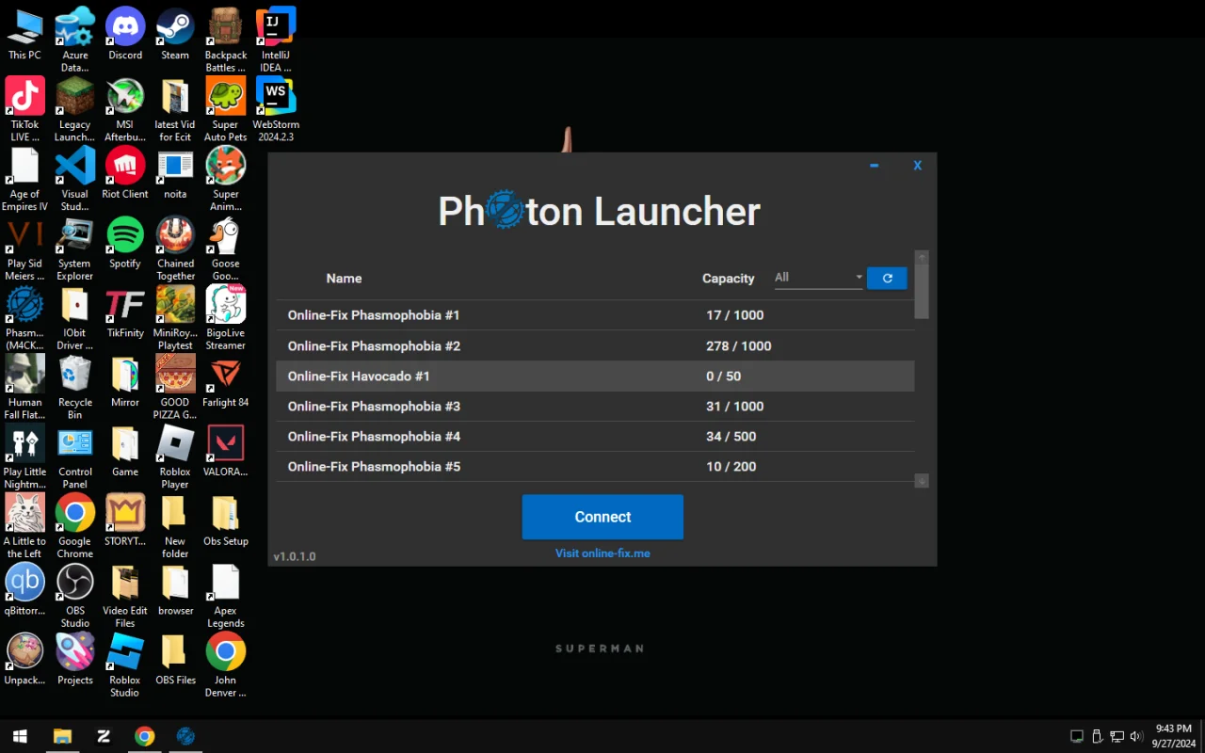This screenshot has width=1205, height=753.
Task: Select Online-Fix Phasmophobia #2 server row
Action: click(x=595, y=345)
